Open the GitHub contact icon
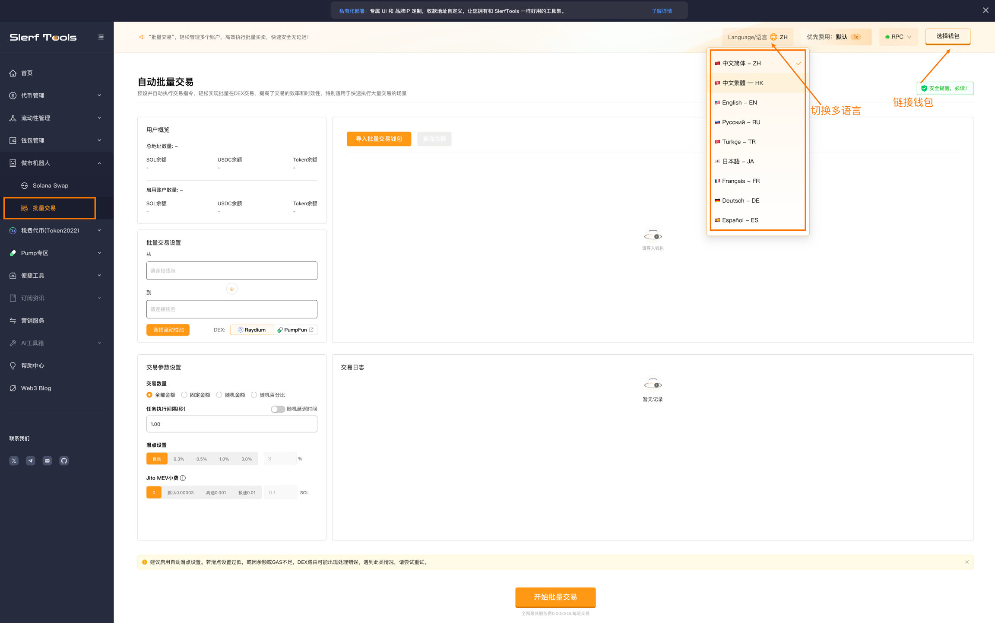Screen dimensions: 995x623 [64, 461]
